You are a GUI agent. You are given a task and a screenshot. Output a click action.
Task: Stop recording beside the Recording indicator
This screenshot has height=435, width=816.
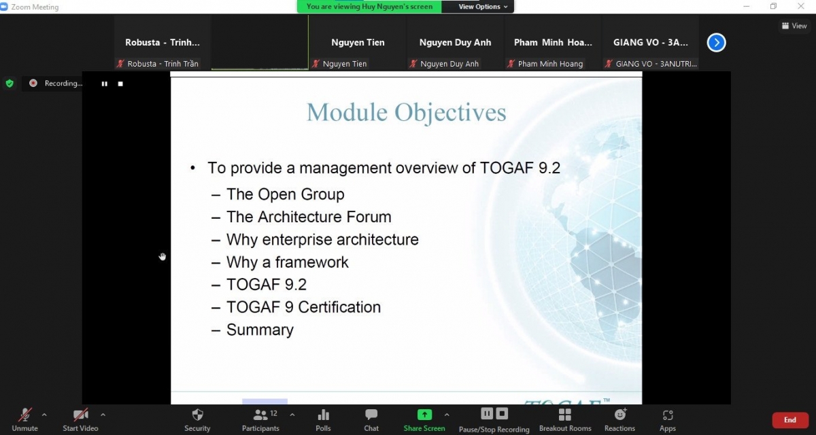tap(120, 84)
